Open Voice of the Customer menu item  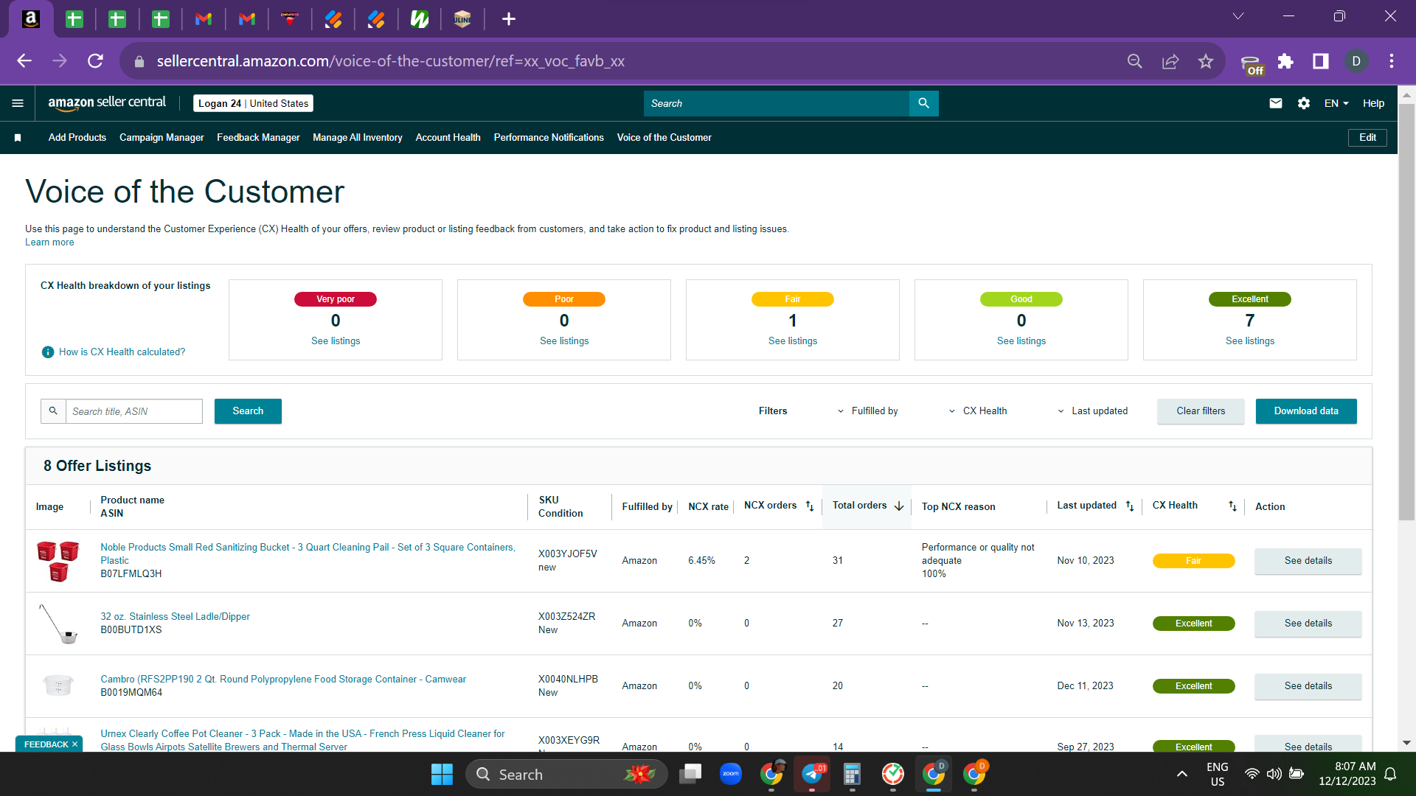pos(664,138)
